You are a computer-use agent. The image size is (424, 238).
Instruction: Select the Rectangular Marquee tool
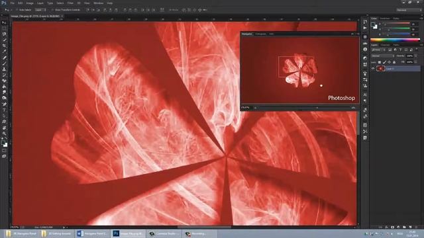pos(4,28)
